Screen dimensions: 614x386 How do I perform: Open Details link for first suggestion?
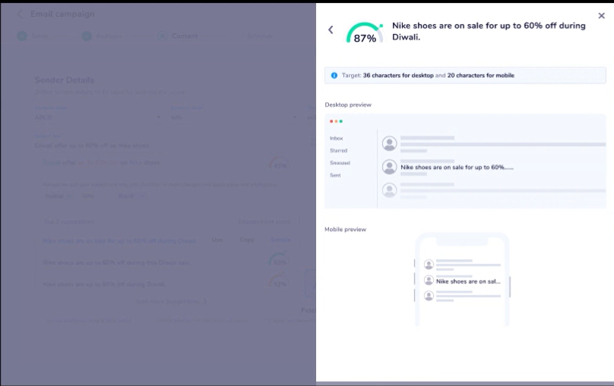pos(280,240)
